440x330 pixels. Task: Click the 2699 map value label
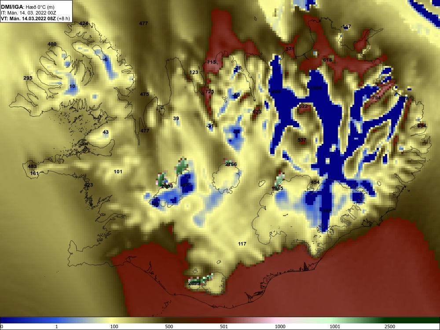pos(194,283)
